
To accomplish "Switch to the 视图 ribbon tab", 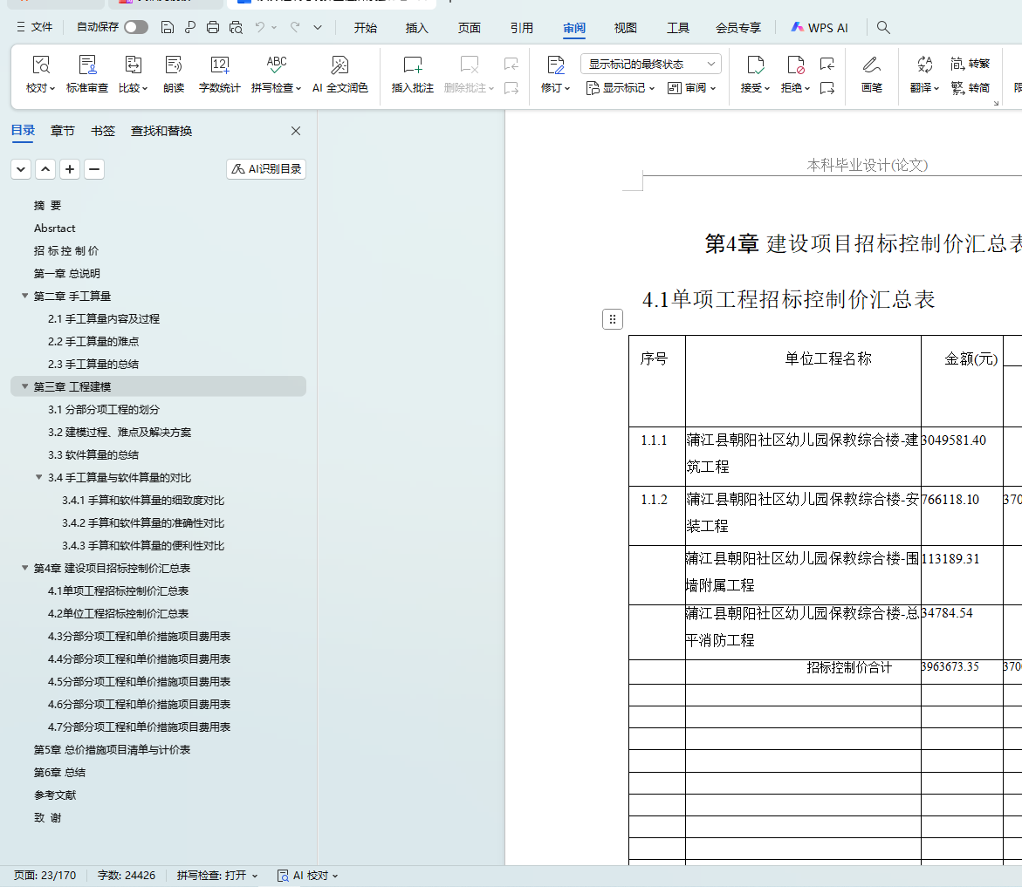I will click(x=625, y=28).
